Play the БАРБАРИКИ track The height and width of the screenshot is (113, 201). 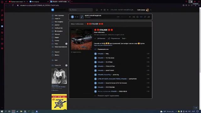pos(95,79)
